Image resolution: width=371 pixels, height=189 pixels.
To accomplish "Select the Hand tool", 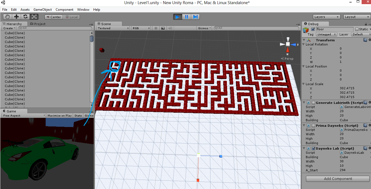I will coord(8,17).
